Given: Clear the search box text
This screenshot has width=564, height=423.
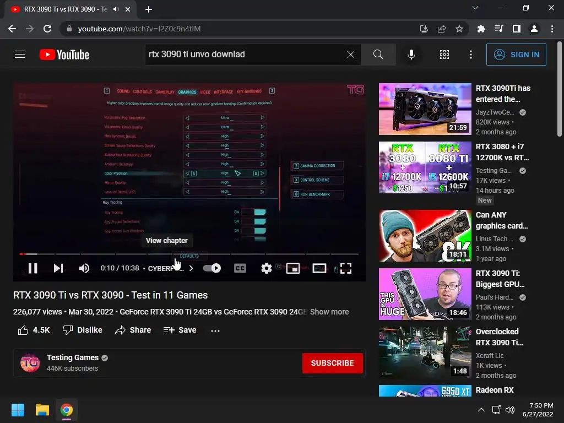Looking at the screenshot, I should click(x=351, y=55).
